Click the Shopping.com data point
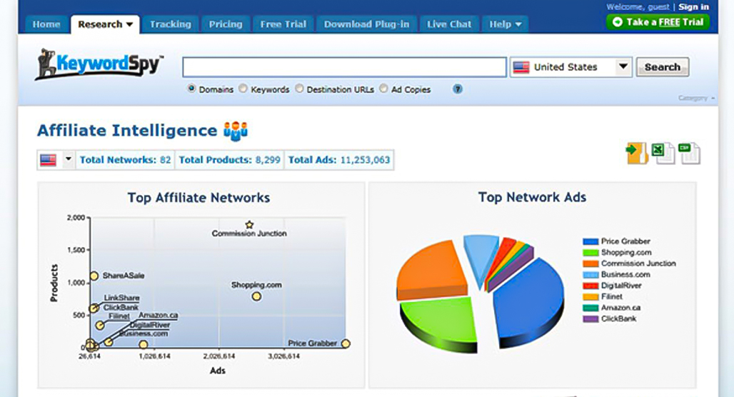This screenshot has height=397, width=734. (x=256, y=296)
